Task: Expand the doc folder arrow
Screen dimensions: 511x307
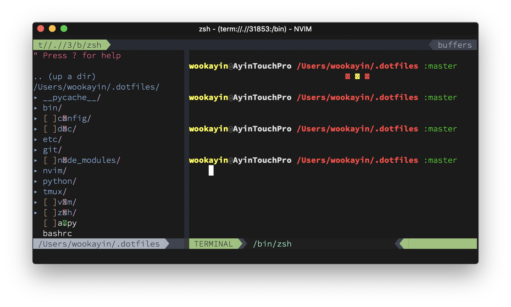Action: pyautogui.click(x=36, y=129)
